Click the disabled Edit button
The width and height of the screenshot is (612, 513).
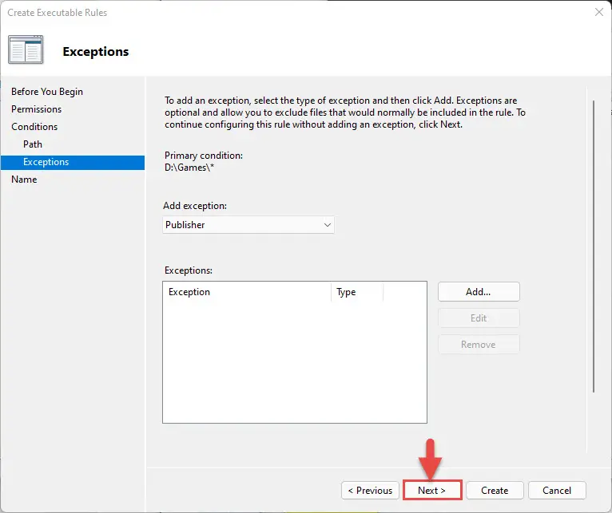(479, 318)
